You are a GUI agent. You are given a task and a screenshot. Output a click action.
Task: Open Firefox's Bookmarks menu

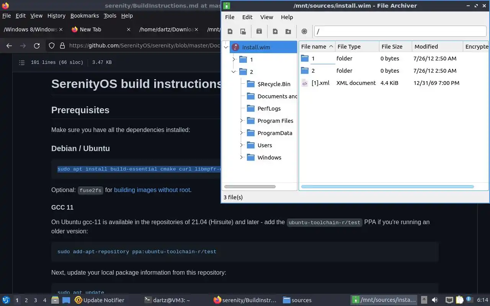pos(85,16)
